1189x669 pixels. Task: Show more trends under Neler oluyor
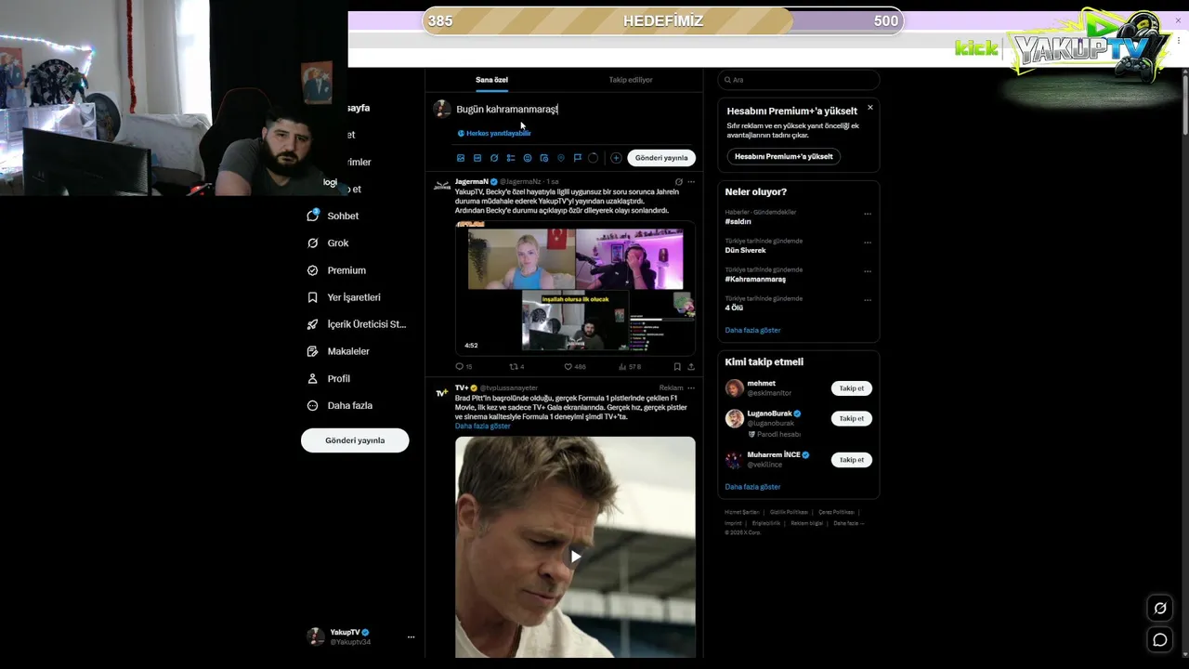752,330
